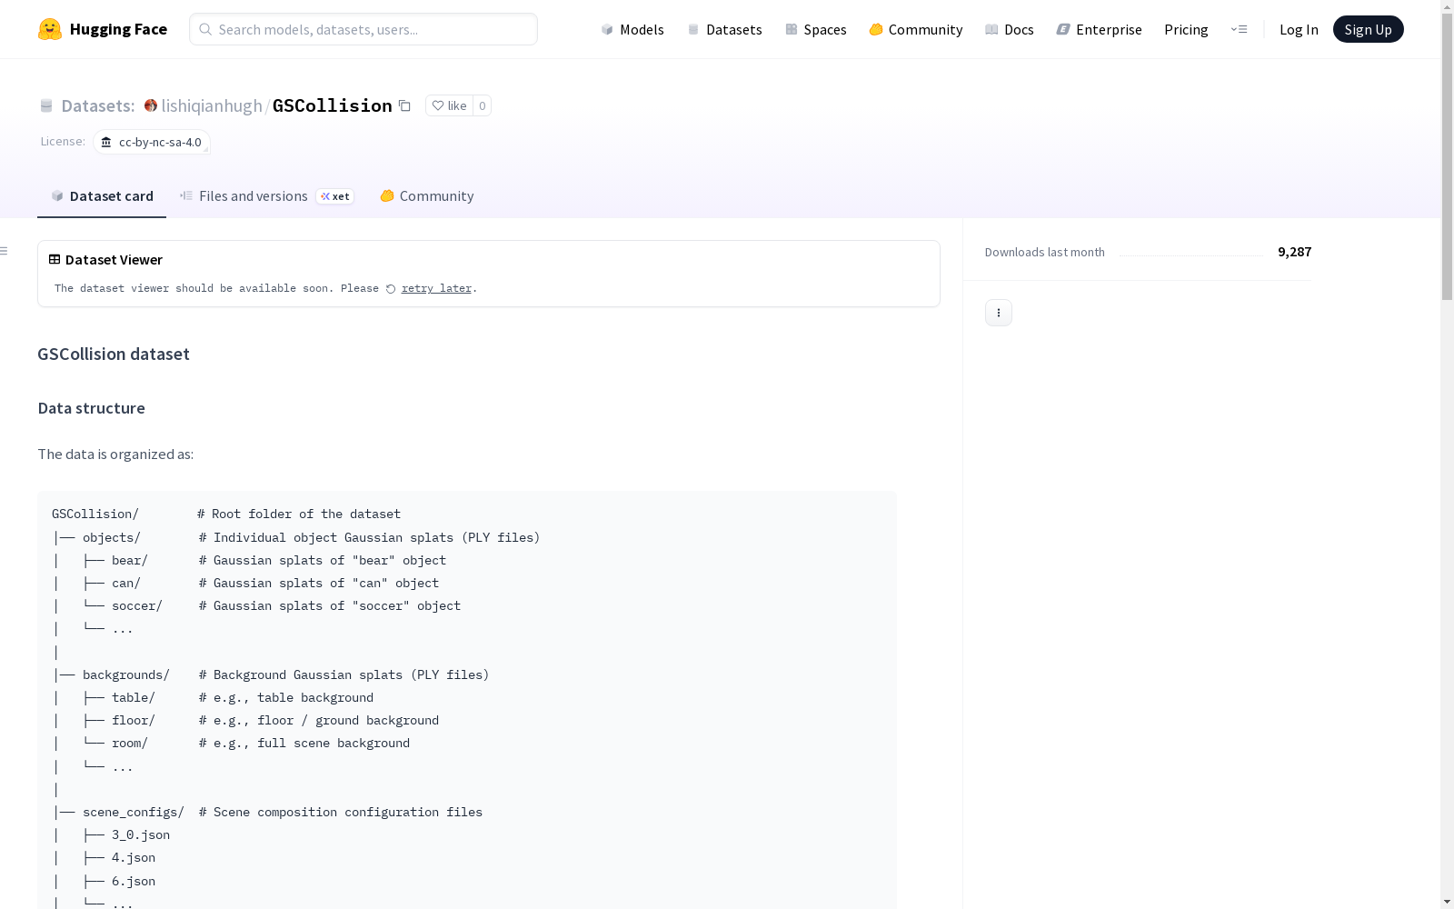Copy the dataset name to clipboard

pyautogui.click(x=405, y=105)
